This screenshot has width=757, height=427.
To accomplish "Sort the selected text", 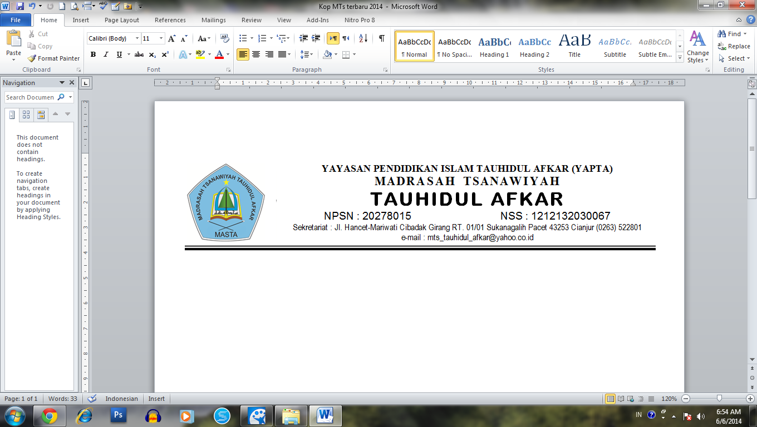I will tap(363, 38).
